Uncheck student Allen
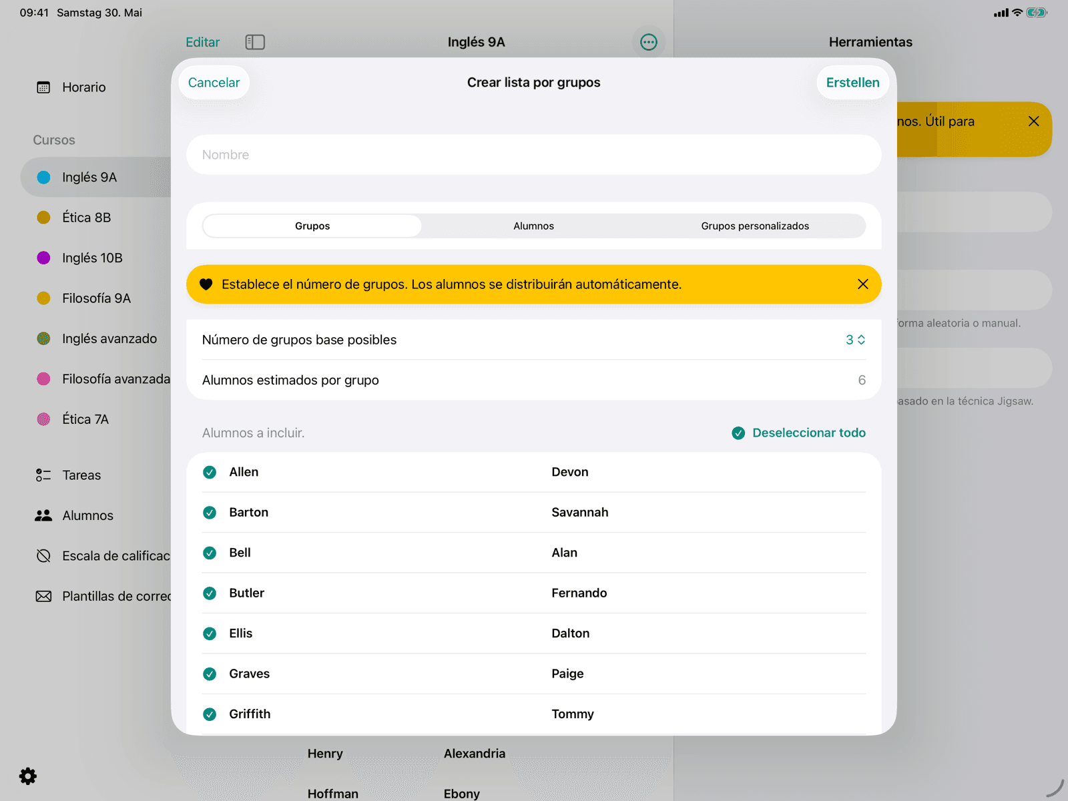 [x=210, y=473]
